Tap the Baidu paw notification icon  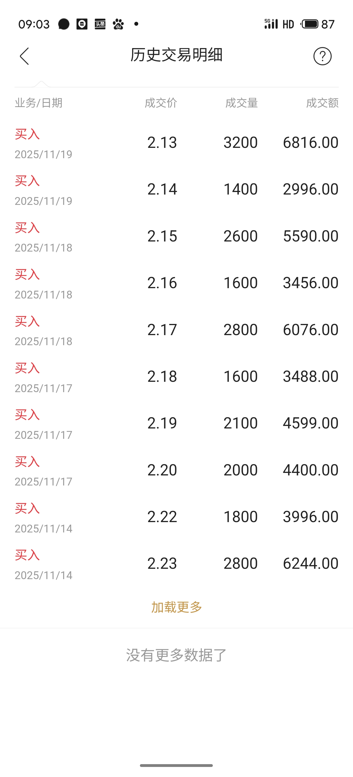coord(118,24)
